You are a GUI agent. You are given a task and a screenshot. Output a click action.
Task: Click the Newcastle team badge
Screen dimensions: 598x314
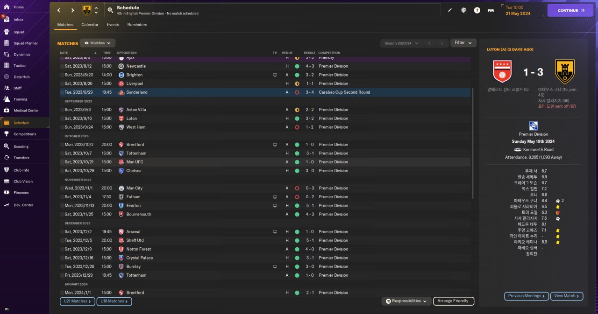(121, 66)
